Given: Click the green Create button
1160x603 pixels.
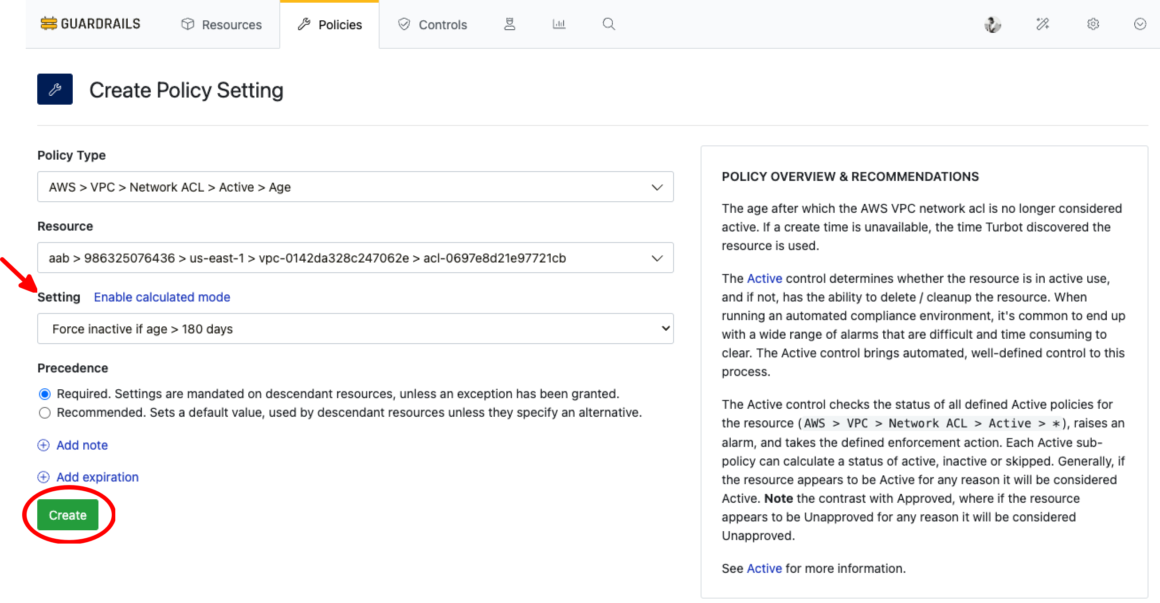Looking at the screenshot, I should pos(67,515).
